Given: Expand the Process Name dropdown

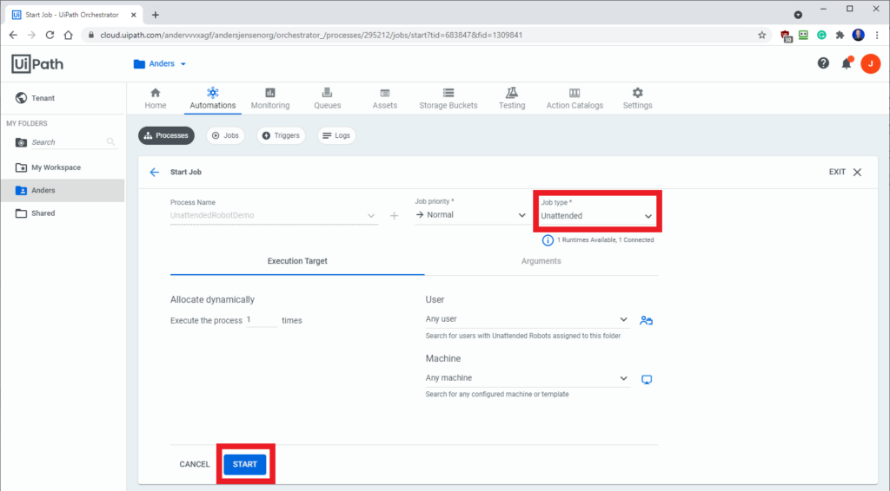Looking at the screenshot, I should 274,216.
